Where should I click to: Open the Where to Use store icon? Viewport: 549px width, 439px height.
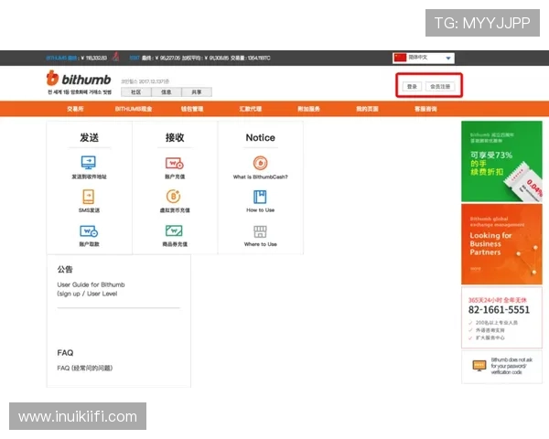(260, 231)
